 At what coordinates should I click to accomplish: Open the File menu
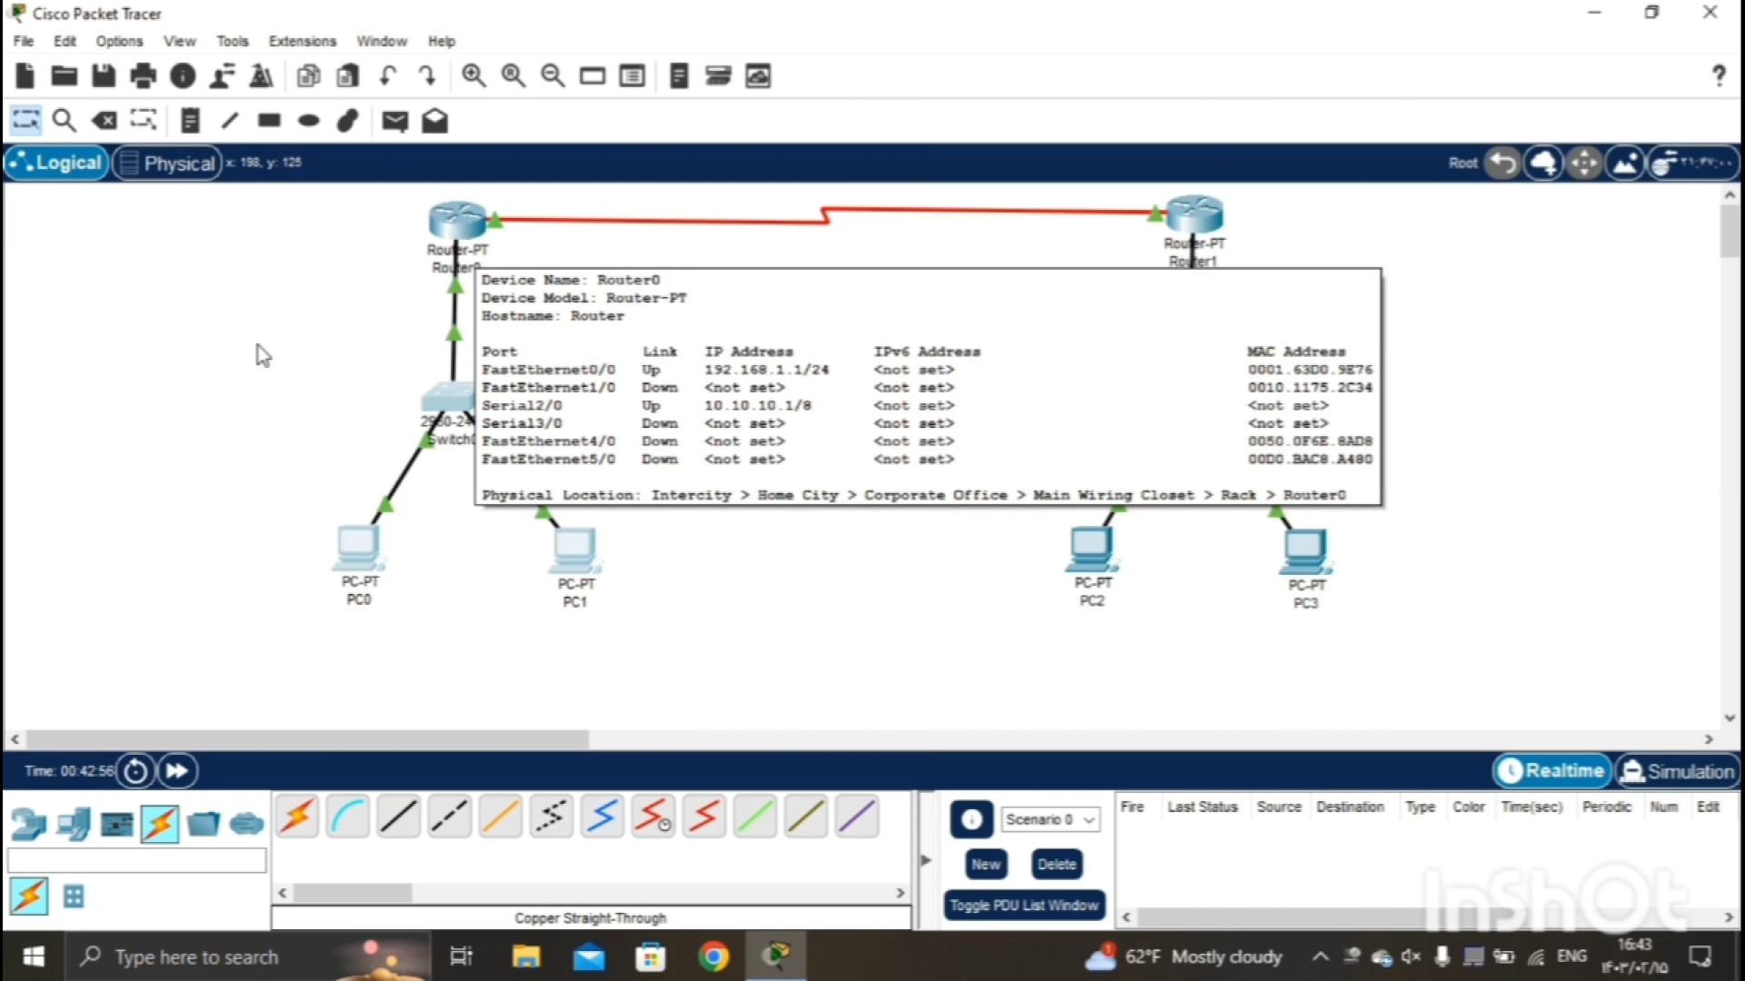pos(24,41)
